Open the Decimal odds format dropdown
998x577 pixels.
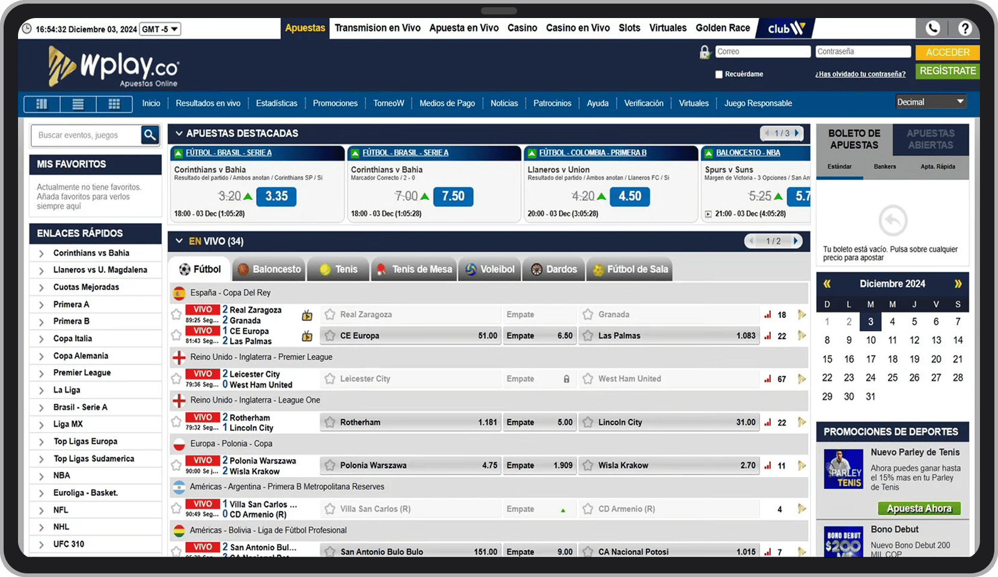931,102
